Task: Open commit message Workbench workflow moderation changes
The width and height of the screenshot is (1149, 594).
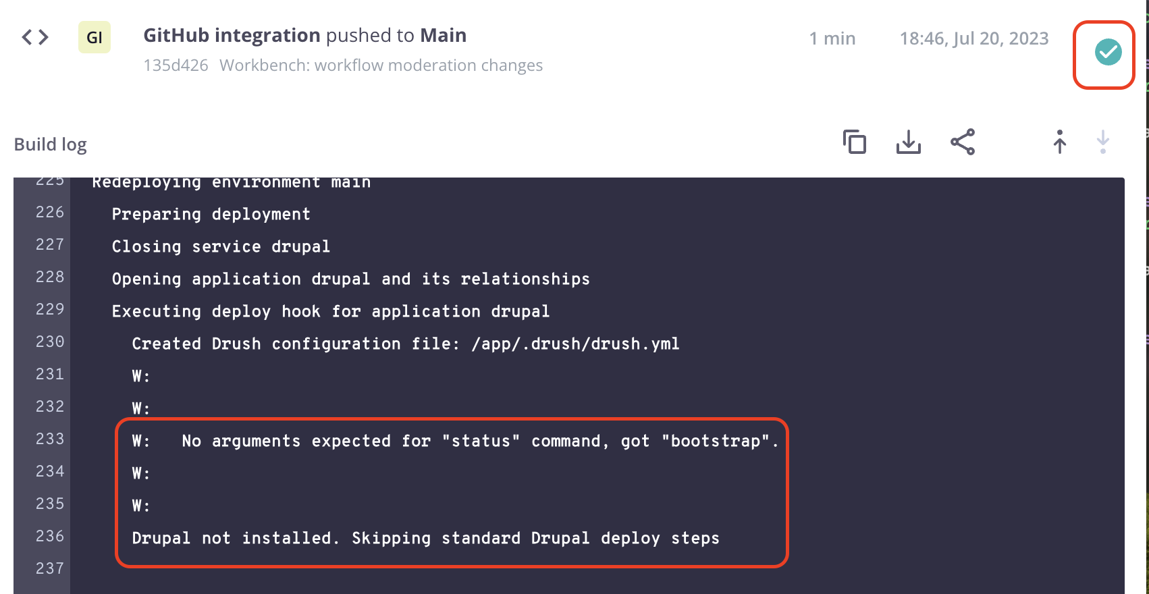Action: (381, 65)
